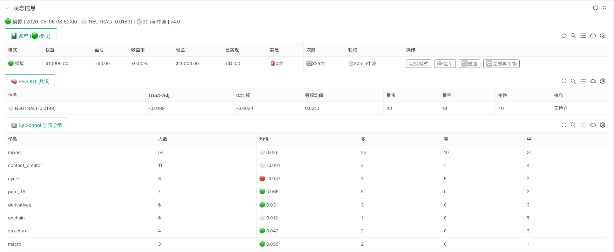Toggle fullscreen for 状态信息 panel
Image resolution: width=614 pixels, height=252 pixels.
[605, 8]
